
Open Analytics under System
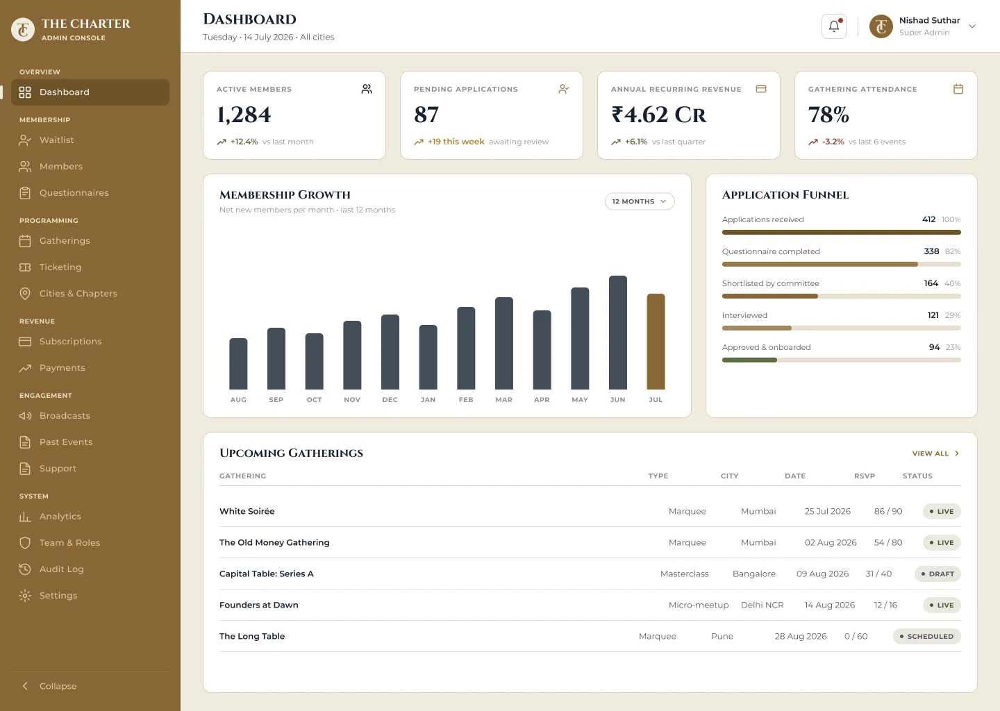coord(90,517)
